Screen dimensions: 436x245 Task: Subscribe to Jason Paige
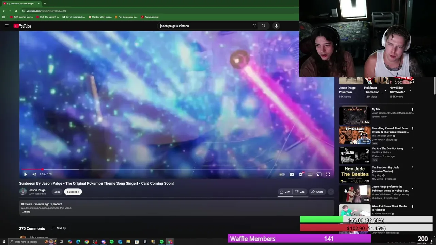73,192
